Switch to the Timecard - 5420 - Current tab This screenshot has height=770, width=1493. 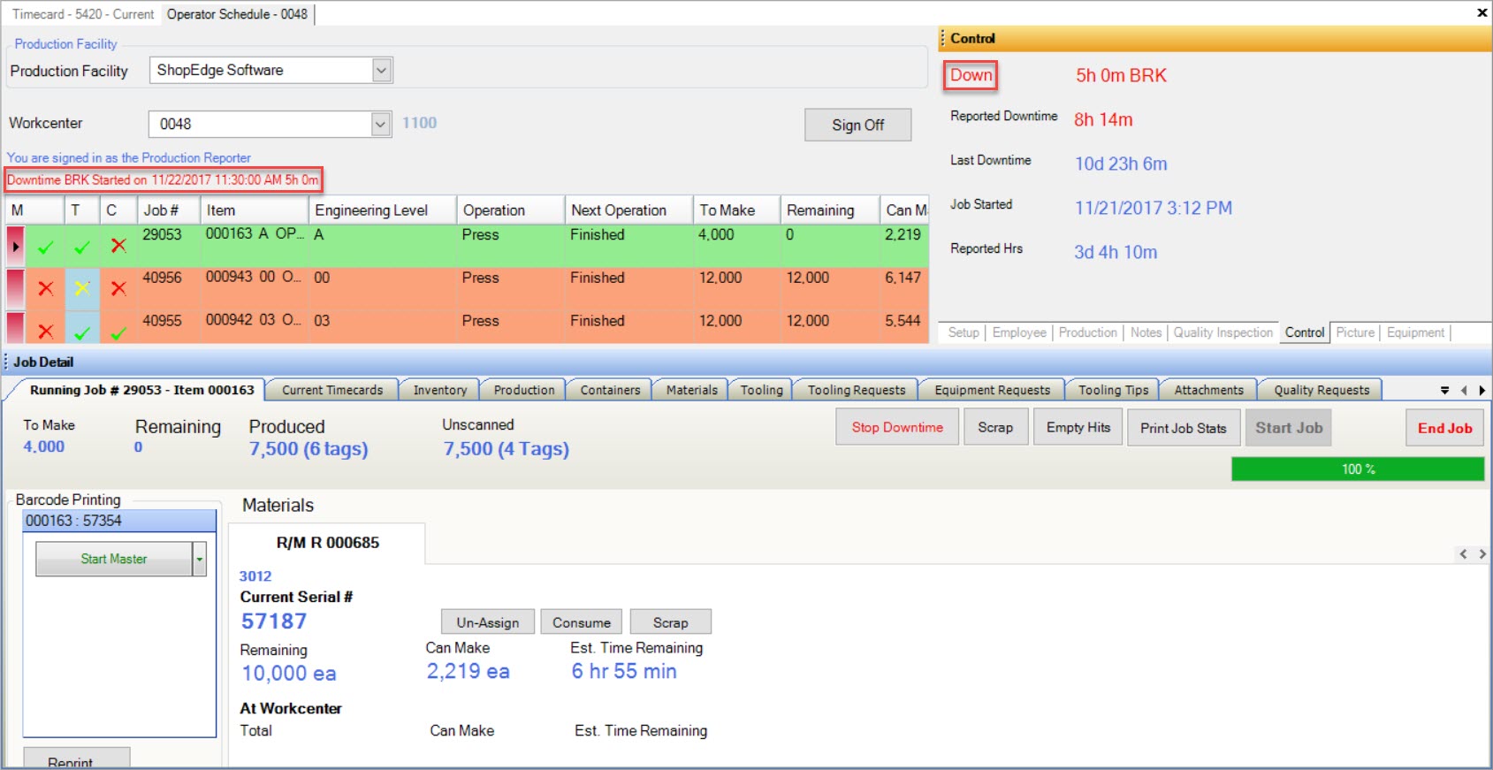83,14
